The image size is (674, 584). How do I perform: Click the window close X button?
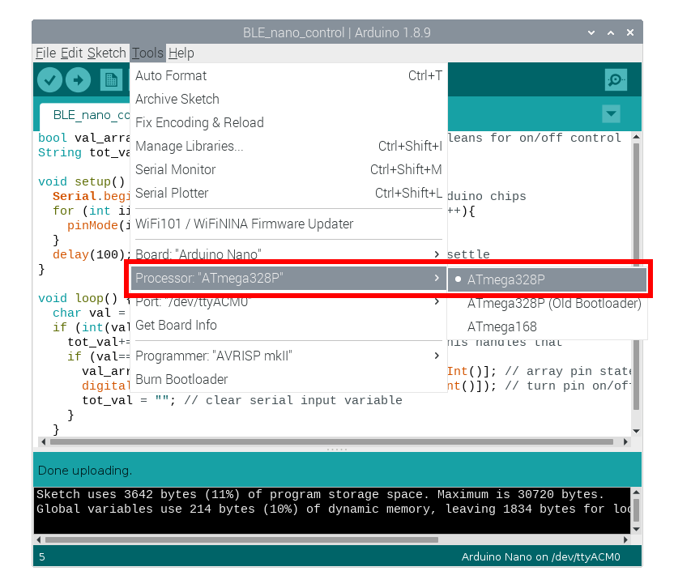point(630,32)
